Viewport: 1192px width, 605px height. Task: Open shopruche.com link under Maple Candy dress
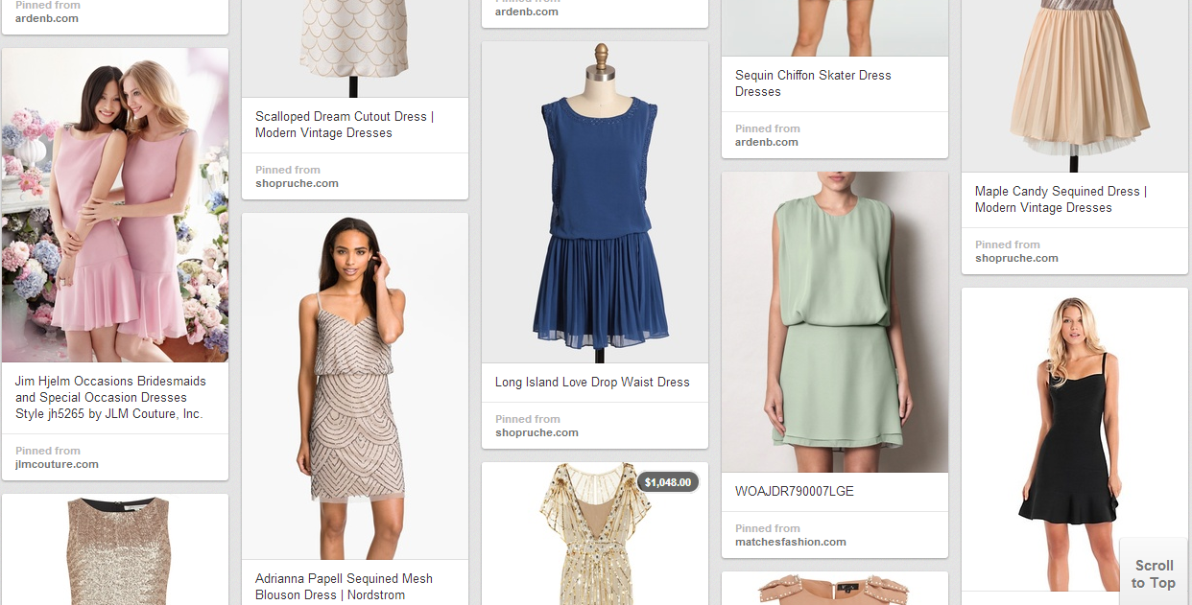[x=1016, y=258]
